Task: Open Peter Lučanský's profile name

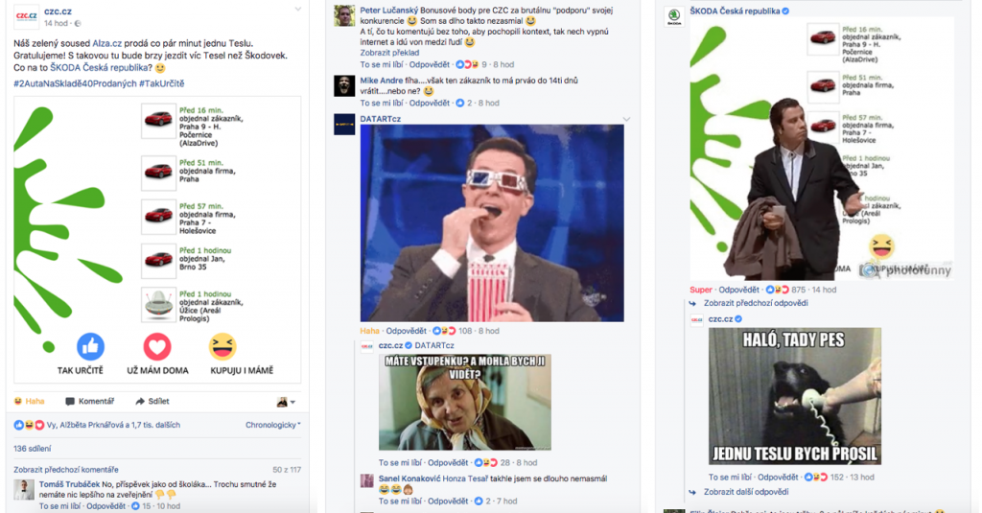Action: point(389,11)
